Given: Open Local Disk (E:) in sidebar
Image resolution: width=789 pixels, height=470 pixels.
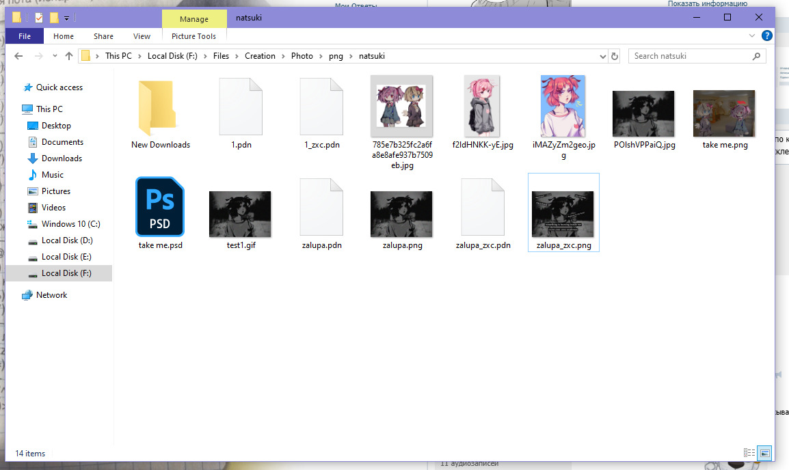Looking at the screenshot, I should [x=66, y=257].
